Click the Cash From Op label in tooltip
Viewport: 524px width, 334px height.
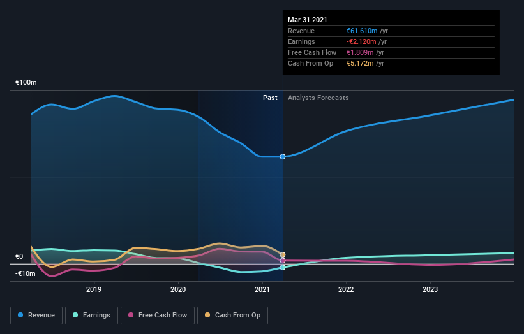310,63
